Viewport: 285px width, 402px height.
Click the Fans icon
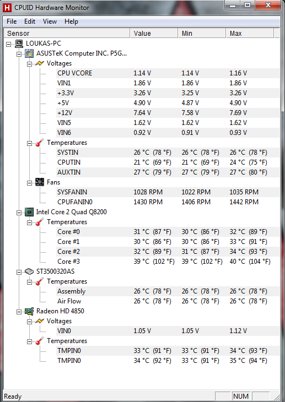[x=40, y=182]
